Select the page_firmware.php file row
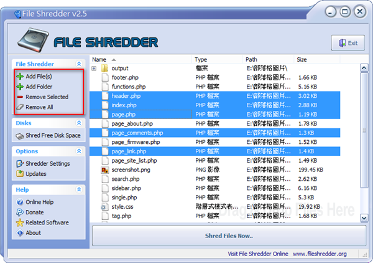This screenshot has height=263, width=373. click(x=215, y=142)
